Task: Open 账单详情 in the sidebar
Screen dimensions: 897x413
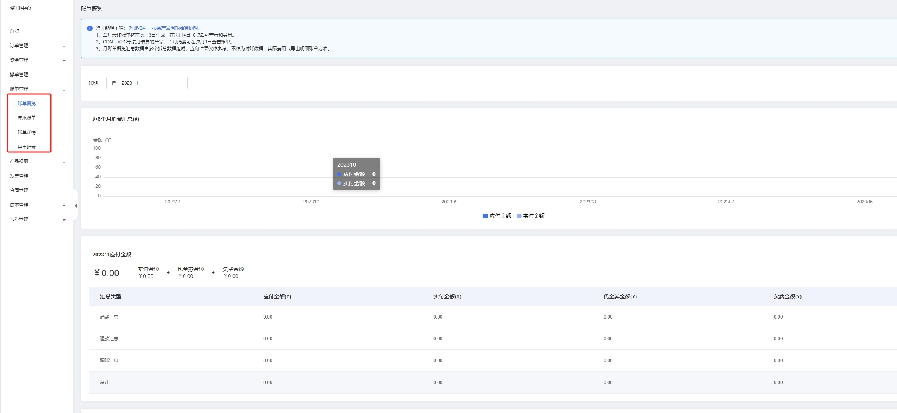Action: tap(27, 133)
